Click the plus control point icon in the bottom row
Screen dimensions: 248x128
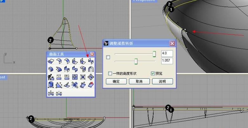click(50, 93)
